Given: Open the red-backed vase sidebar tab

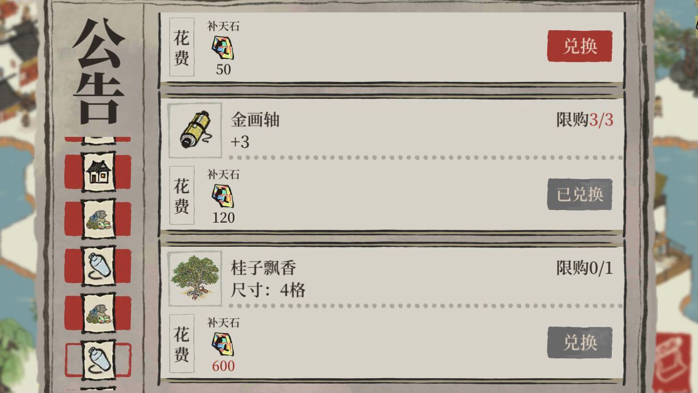Looking at the screenshot, I should click(98, 266).
